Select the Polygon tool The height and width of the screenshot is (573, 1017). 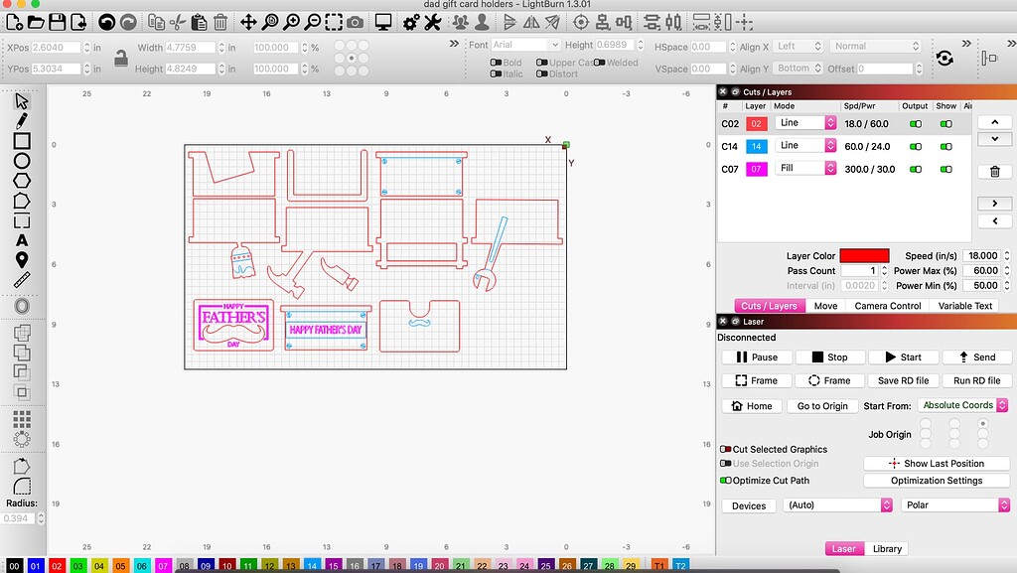21,180
